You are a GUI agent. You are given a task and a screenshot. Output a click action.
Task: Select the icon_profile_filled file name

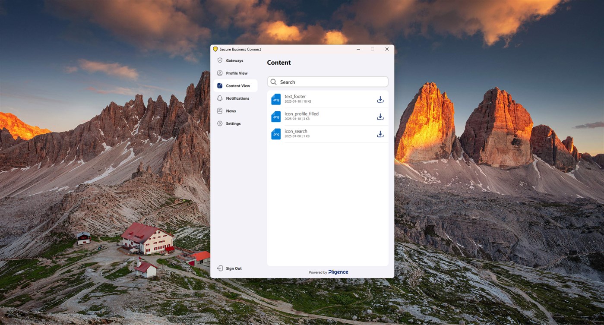point(302,114)
